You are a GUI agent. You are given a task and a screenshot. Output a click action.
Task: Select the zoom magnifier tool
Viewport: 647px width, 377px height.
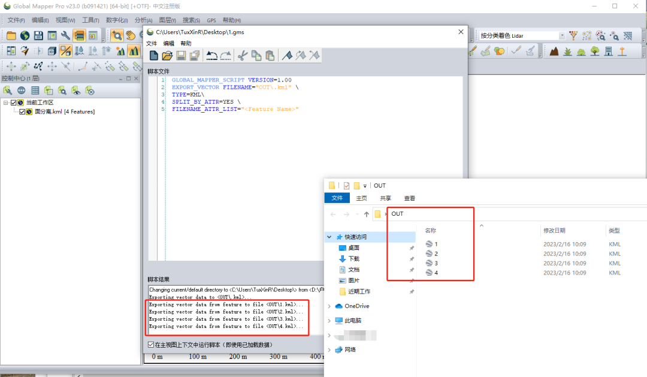[117, 36]
